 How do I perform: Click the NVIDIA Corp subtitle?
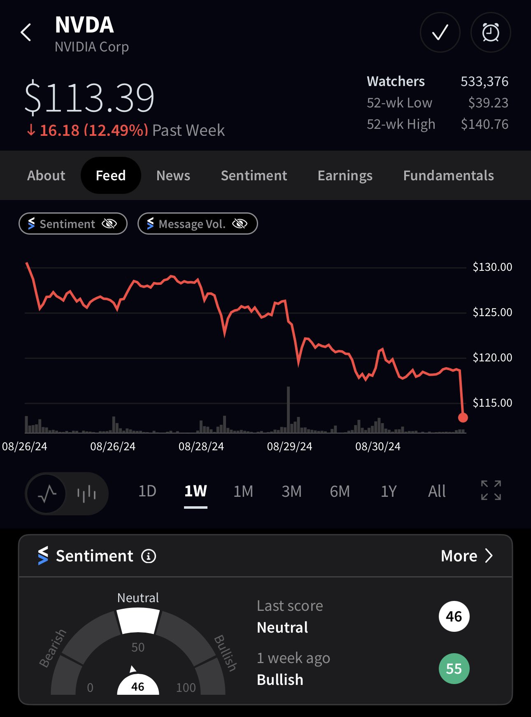coord(92,47)
